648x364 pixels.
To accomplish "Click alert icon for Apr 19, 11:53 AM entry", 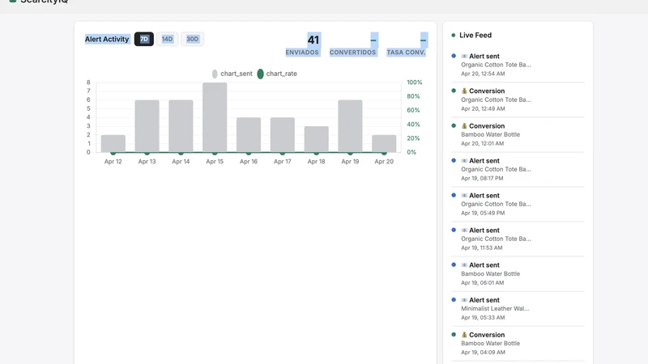I will click(x=464, y=231).
